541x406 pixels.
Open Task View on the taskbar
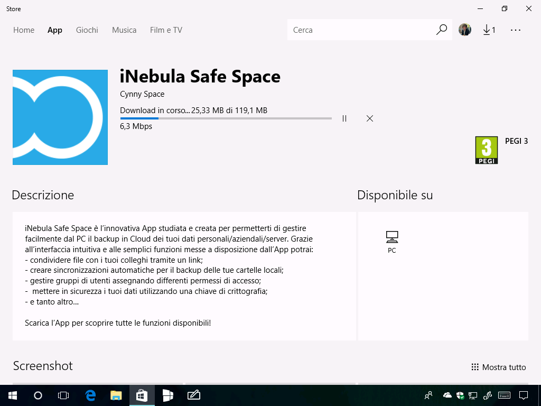(x=63, y=395)
